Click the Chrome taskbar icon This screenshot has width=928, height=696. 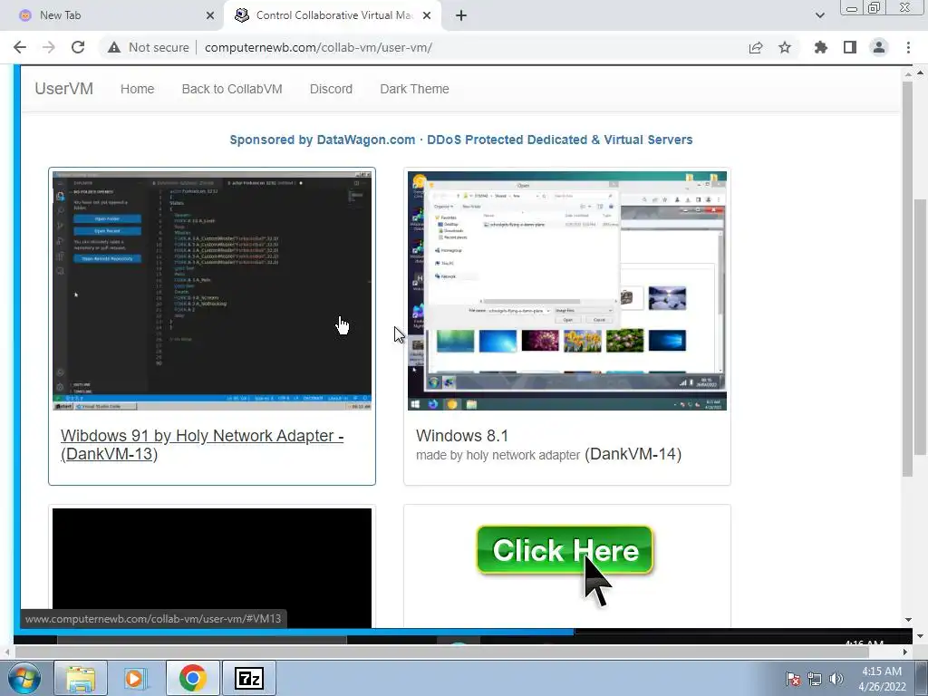(x=192, y=678)
